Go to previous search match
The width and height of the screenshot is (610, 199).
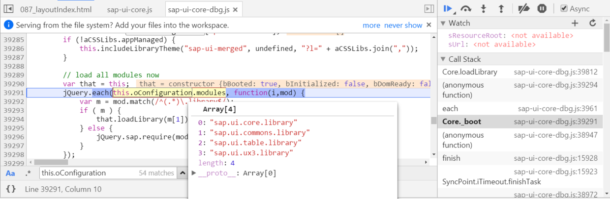pyautogui.click(x=183, y=173)
